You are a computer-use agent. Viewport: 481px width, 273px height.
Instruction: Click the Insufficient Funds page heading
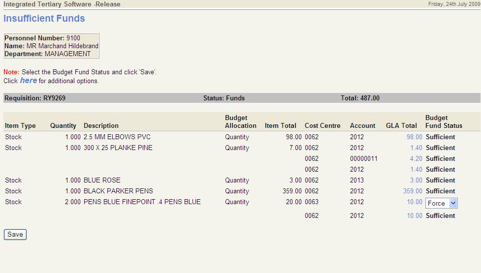coord(44,19)
